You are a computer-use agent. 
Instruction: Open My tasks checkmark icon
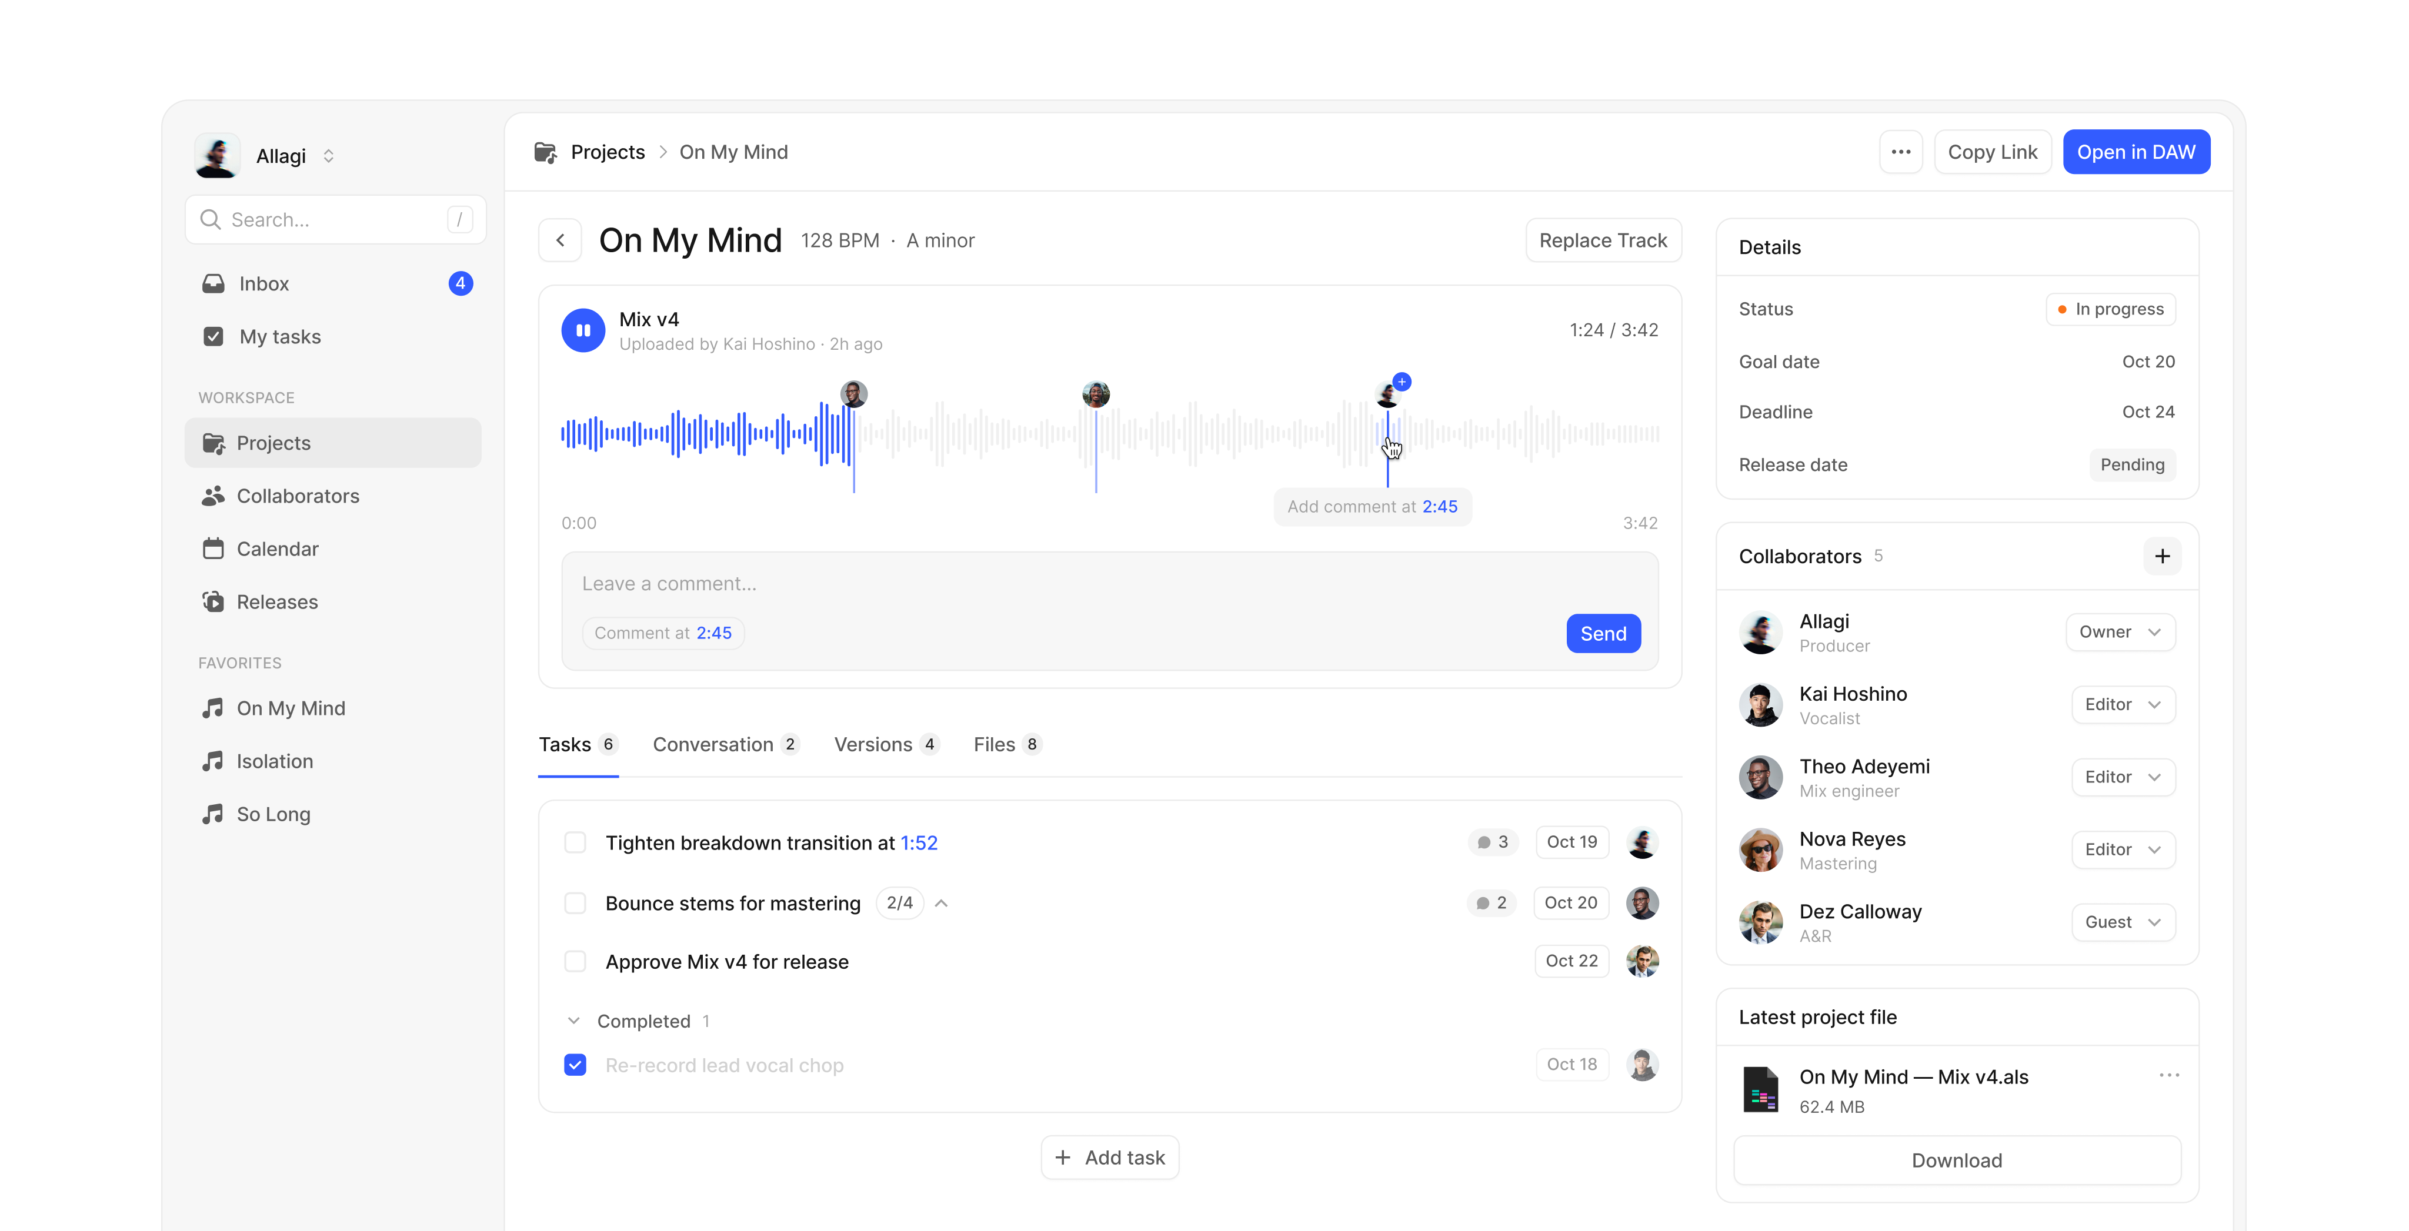[213, 336]
